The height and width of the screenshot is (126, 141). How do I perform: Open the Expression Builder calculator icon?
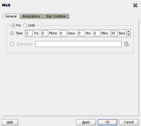point(127,44)
